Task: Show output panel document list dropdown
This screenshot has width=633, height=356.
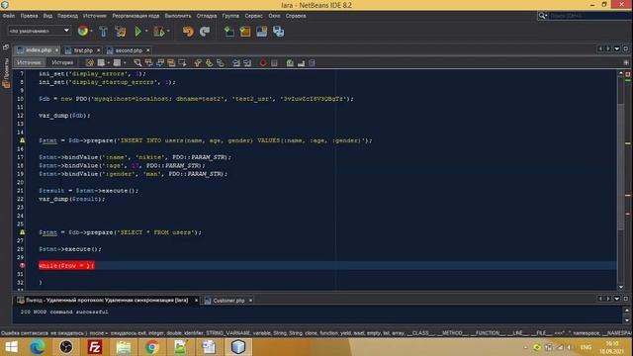Action: [x=617, y=299]
